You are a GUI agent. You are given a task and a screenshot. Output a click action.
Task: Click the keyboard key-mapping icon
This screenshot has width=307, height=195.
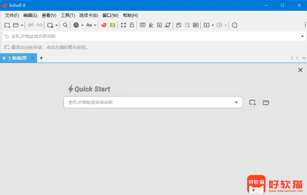142,25
